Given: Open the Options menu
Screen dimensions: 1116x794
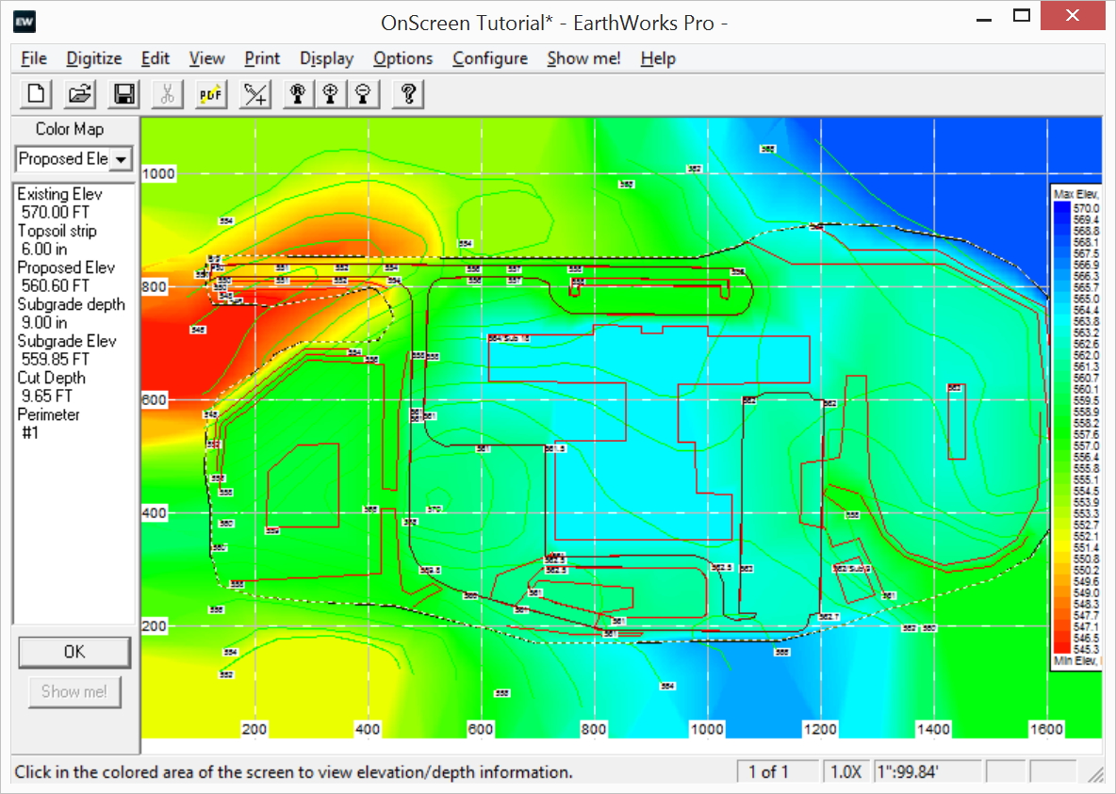Looking at the screenshot, I should tap(402, 58).
